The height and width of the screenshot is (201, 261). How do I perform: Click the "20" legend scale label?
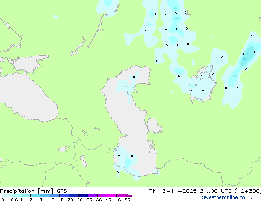pos(70,199)
